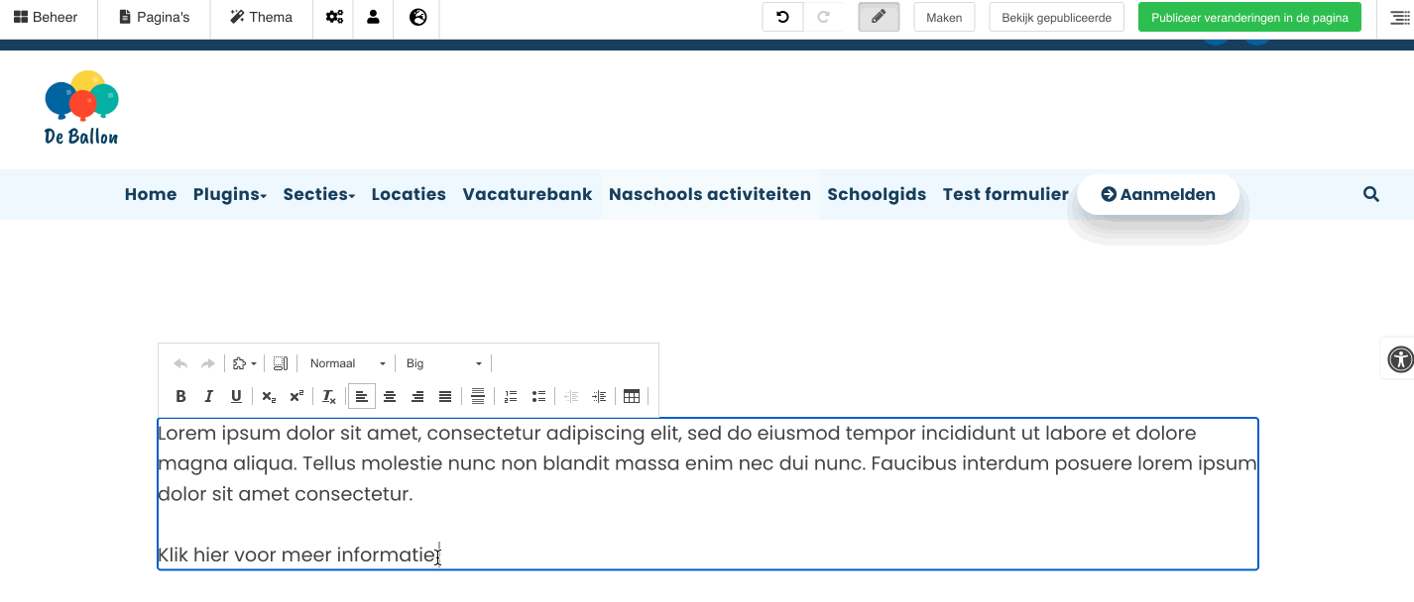1414x602 pixels.
Task: Open the Thema menu
Action: point(260,17)
